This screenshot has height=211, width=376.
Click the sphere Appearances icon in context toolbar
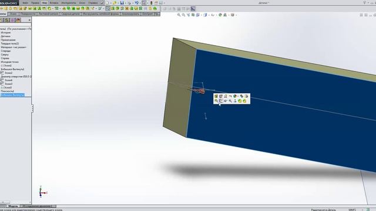pos(235,96)
